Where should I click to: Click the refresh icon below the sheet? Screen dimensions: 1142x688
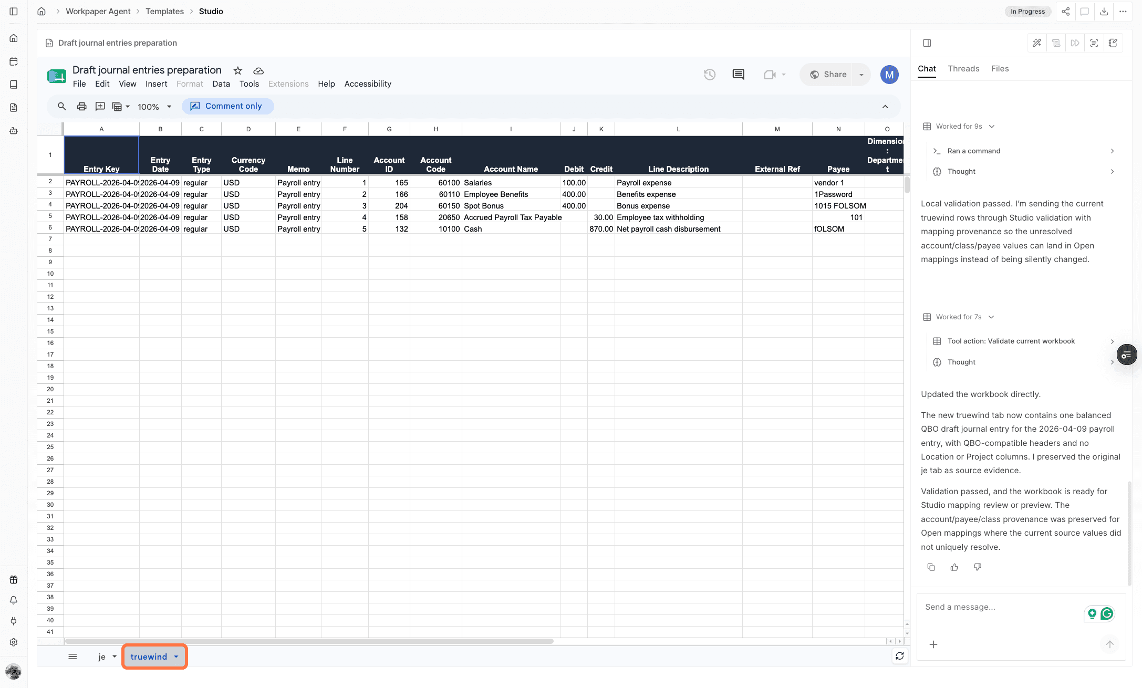pyautogui.click(x=900, y=656)
